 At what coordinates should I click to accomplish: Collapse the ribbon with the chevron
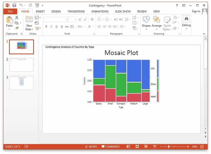pos(204,34)
